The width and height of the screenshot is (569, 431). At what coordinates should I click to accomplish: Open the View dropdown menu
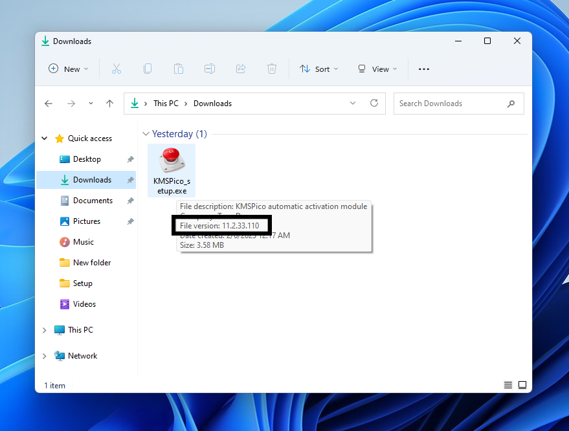pyautogui.click(x=377, y=69)
